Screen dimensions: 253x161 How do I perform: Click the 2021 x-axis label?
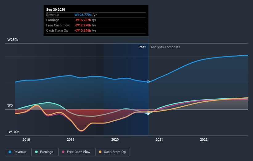tap(159, 139)
